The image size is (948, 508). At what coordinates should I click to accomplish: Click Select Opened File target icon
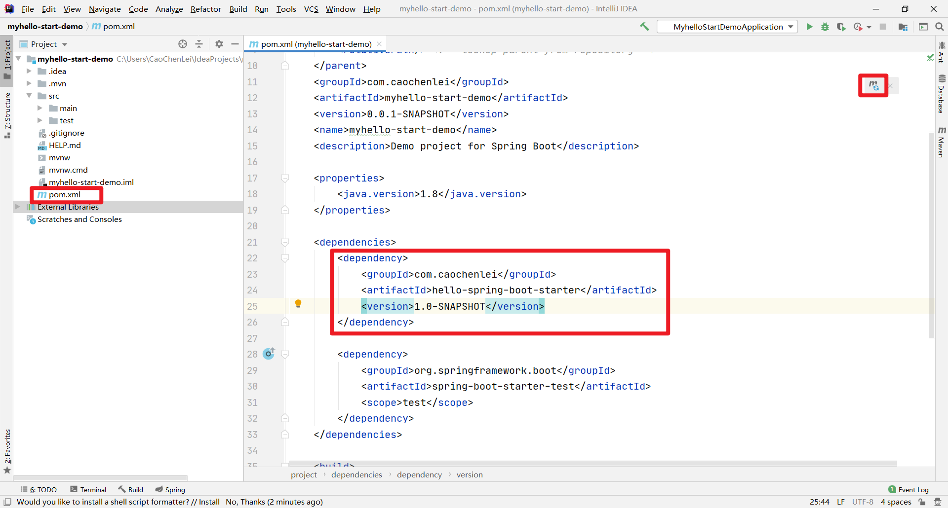[x=183, y=44]
